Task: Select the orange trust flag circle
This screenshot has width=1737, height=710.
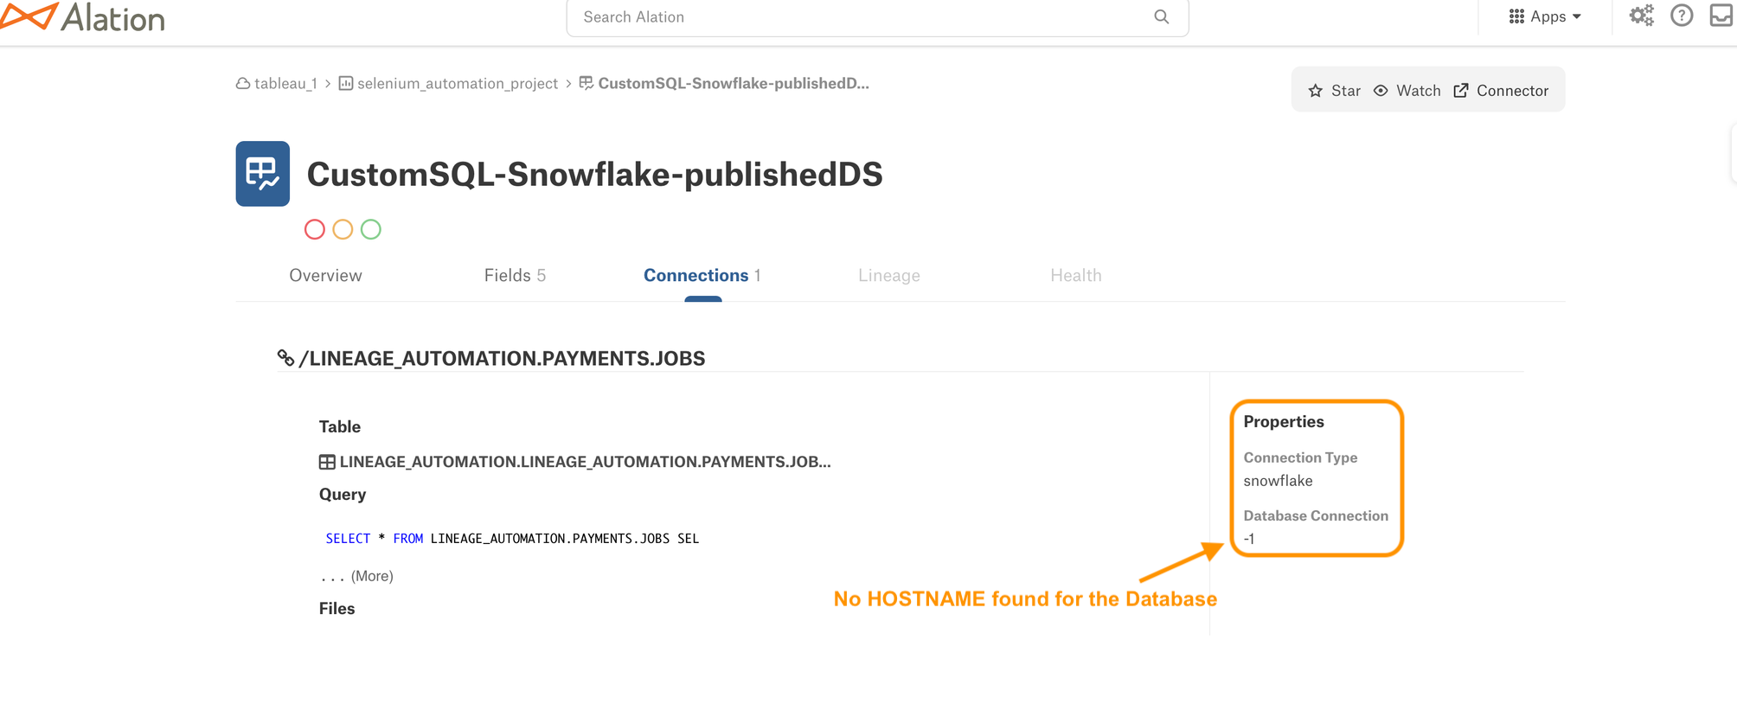Action: coord(343,229)
